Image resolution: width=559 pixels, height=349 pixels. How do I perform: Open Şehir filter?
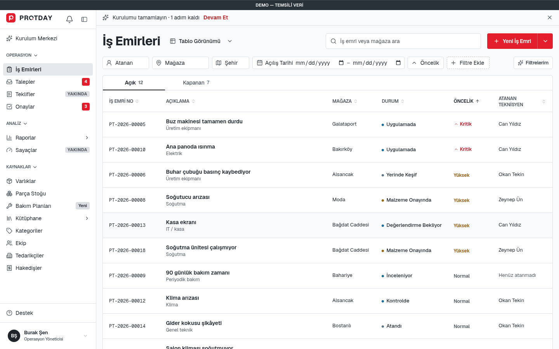click(231, 63)
